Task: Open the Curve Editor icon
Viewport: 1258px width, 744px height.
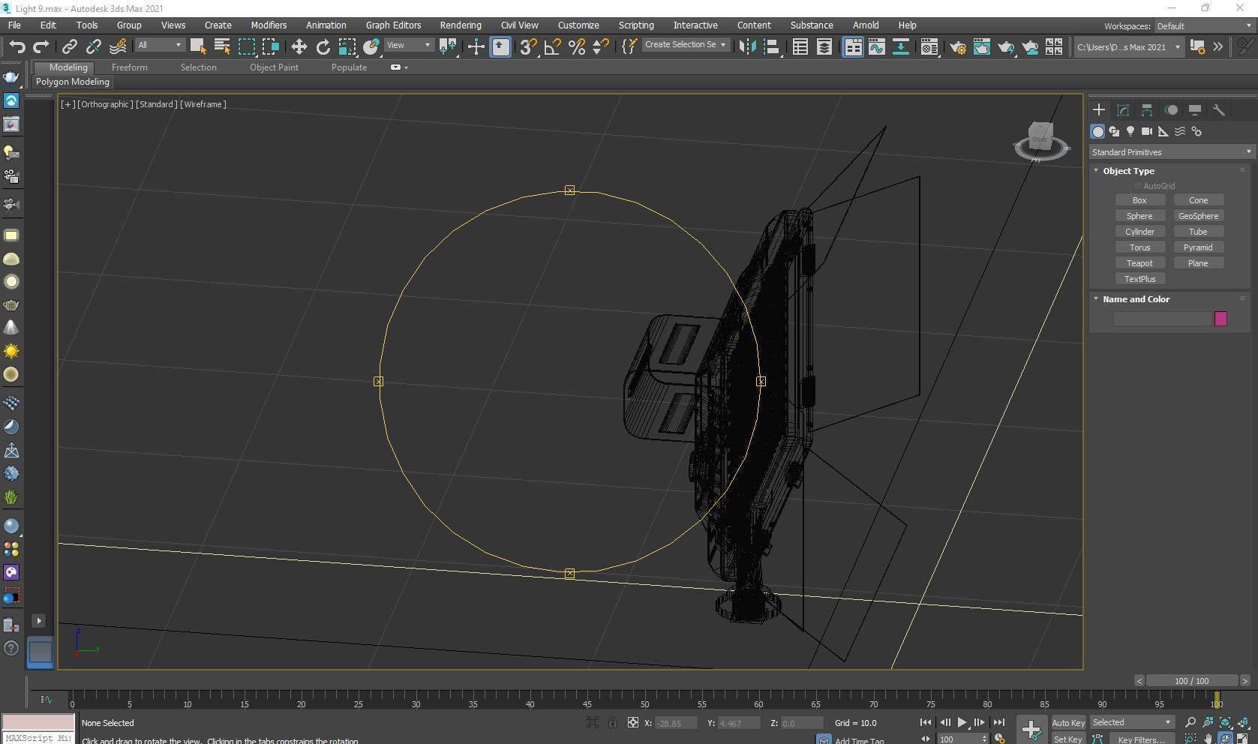Action: click(x=876, y=46)
